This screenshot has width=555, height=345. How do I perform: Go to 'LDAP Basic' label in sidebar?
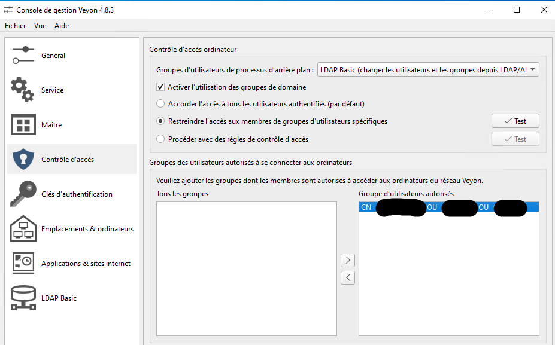click(x=59, y=298)
